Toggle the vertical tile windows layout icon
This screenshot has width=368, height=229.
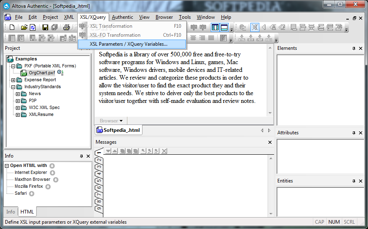coord(215,27)
